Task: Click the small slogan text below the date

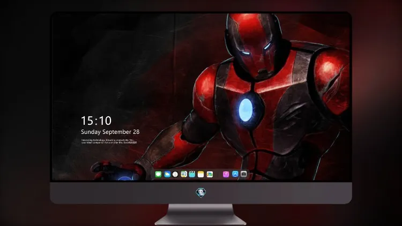Action: [x=109, y=141]
